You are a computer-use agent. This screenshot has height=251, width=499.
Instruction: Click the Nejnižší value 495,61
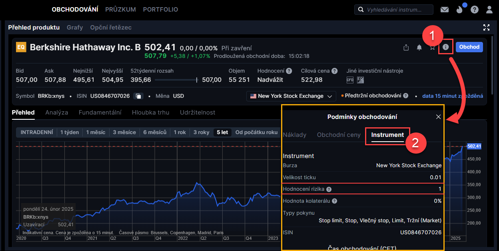click(x=84, y=80)
